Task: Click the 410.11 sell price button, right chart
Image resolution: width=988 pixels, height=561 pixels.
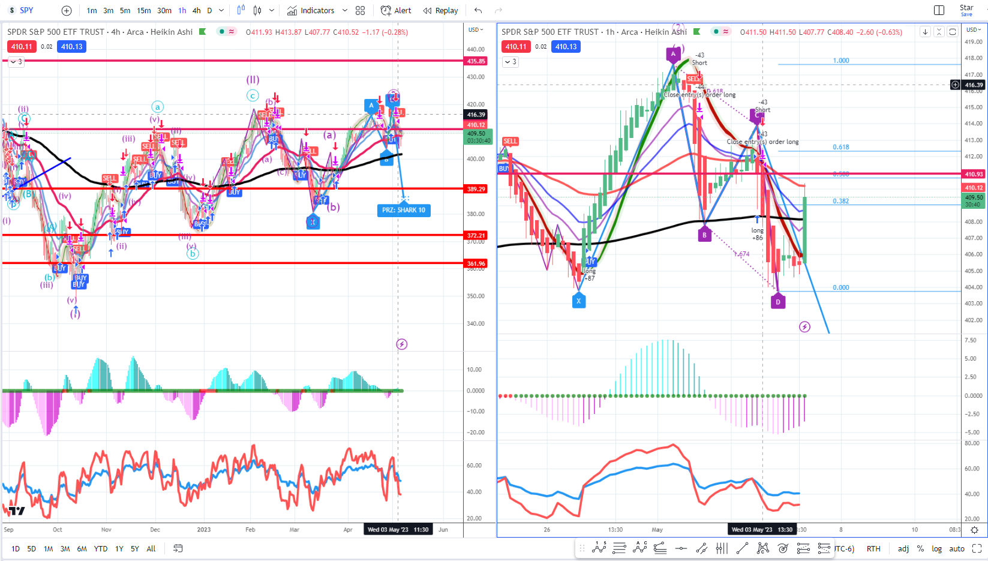Action: tap(516, 46)
